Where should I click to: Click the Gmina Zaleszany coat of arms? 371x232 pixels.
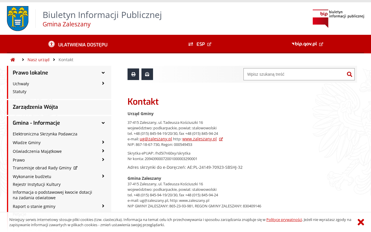pos(18,19)
